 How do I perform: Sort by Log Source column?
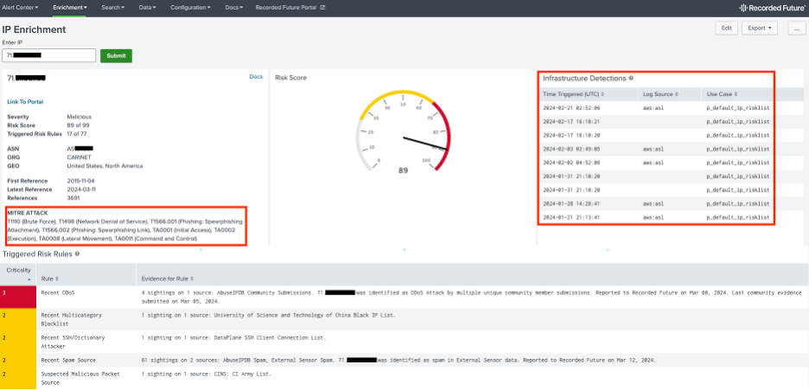coord(660,94)
